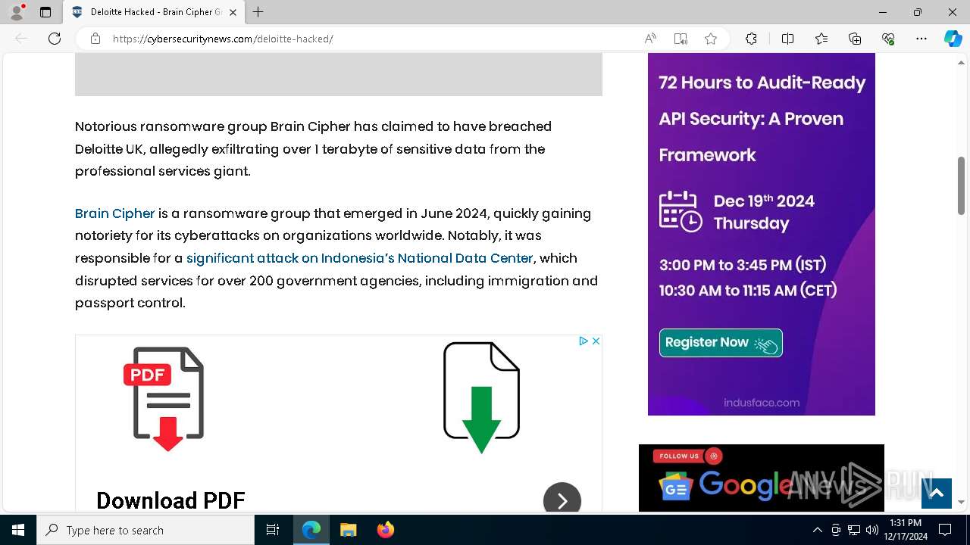
Task: Open Browser essentials heart icon
Action: coord(888,39)
